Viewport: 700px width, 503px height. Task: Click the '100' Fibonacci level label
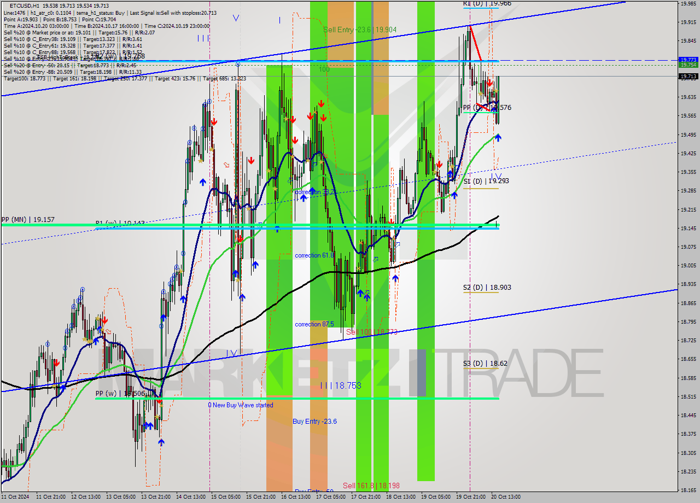(x=324, y=70)
